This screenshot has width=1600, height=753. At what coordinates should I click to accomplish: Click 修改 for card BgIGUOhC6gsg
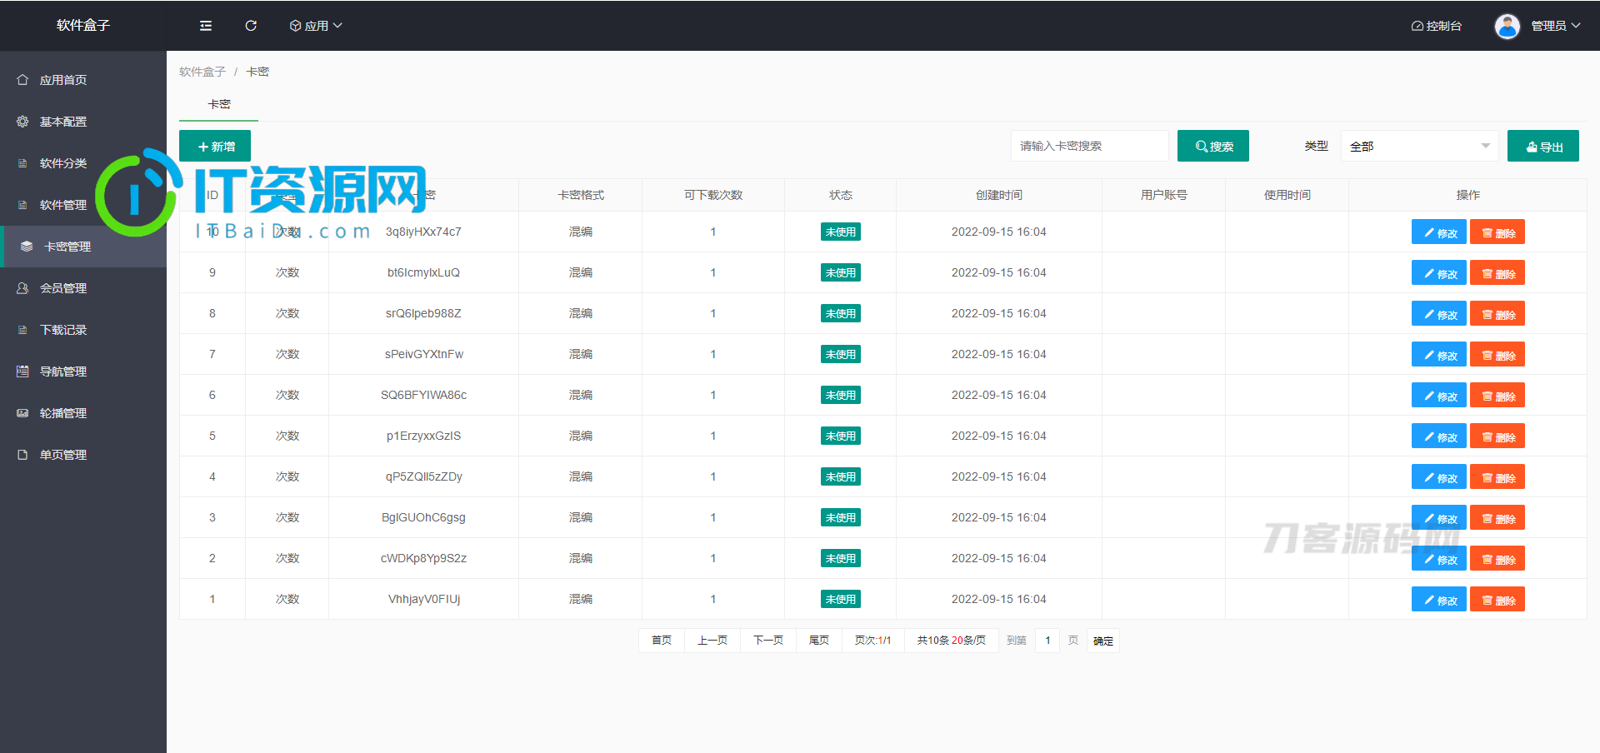pos(1439,518)
